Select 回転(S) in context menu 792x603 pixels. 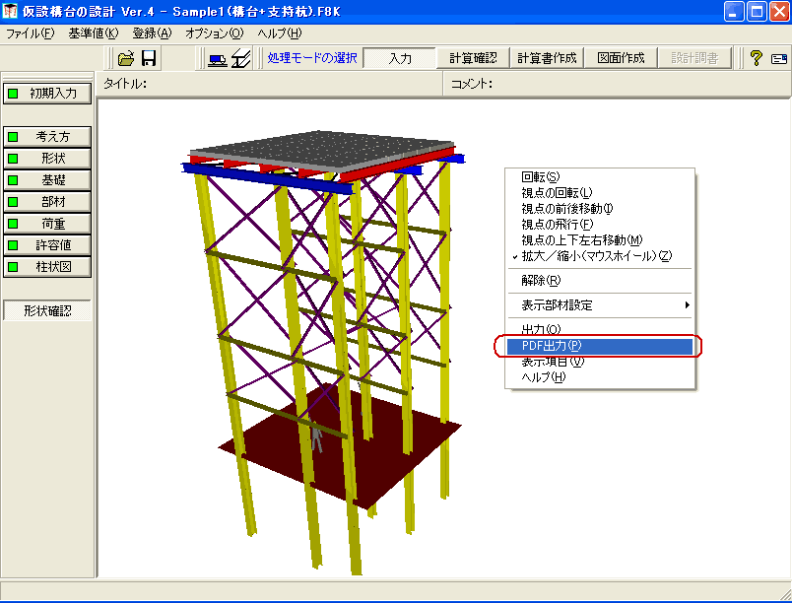point(600,176)
